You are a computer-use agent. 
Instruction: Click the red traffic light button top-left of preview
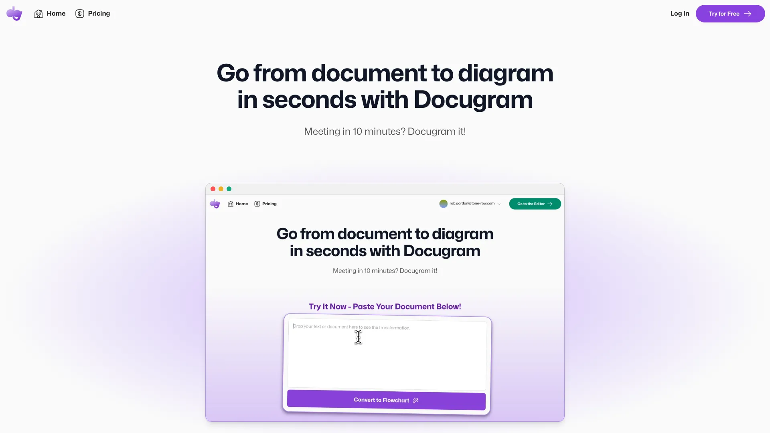pos(213,189)
